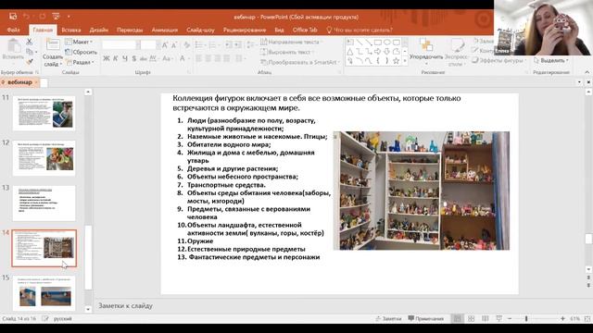The width and height of the screenshot is (593, 333).
Task: Click the decrease list level icon
Action: click(x=229, y=45)
